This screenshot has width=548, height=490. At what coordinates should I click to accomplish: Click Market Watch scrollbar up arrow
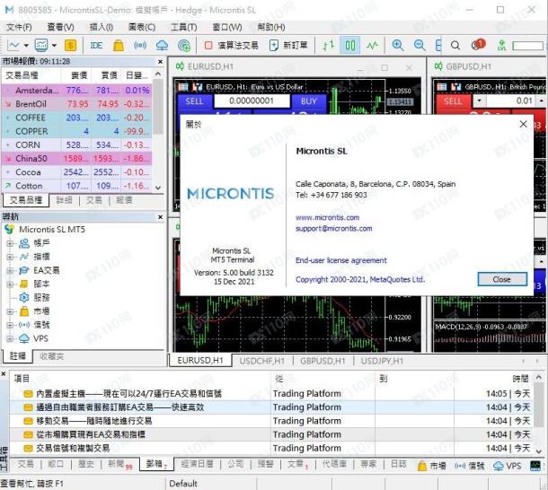pos(158,74)
